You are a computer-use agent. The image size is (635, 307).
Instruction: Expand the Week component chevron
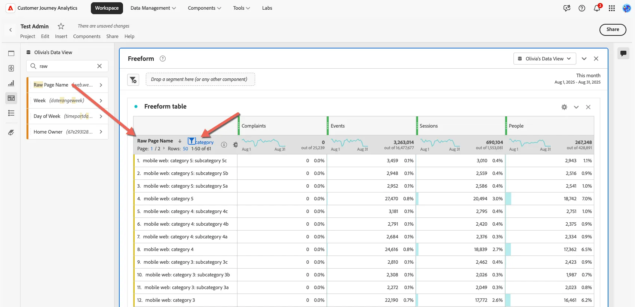tap(101, 101)
